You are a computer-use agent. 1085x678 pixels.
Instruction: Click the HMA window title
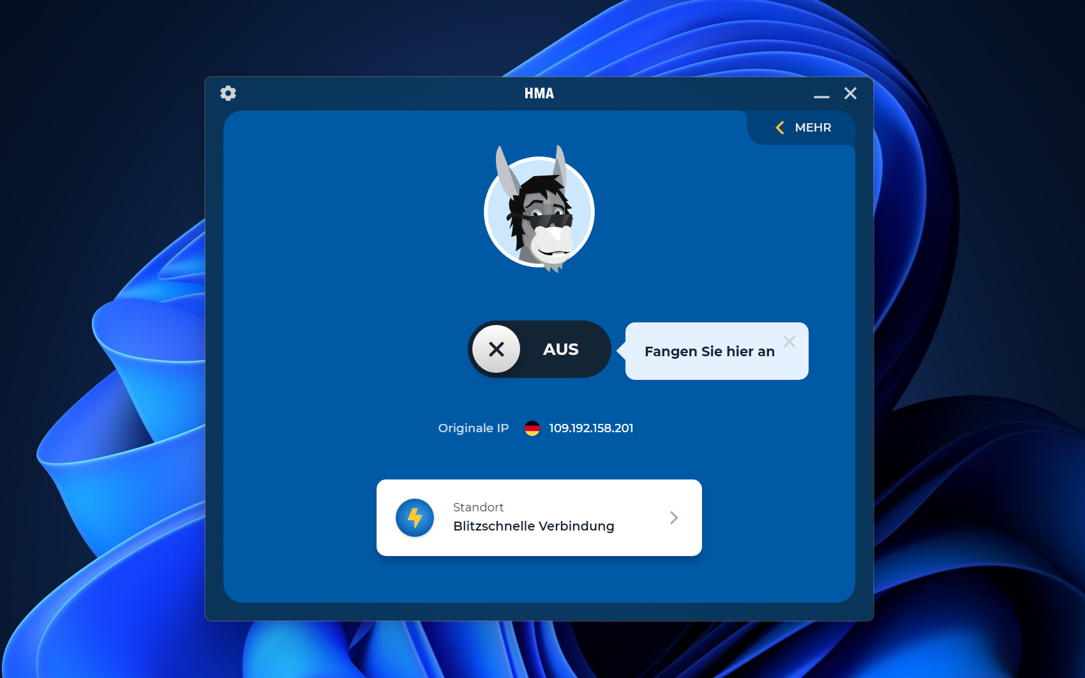539,93
